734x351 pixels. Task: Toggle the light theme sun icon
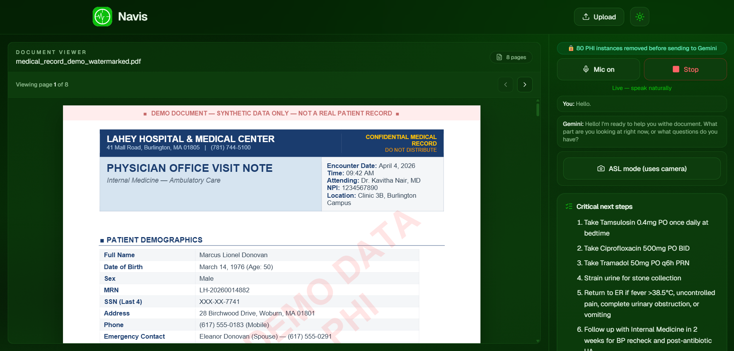coord(640,17)
